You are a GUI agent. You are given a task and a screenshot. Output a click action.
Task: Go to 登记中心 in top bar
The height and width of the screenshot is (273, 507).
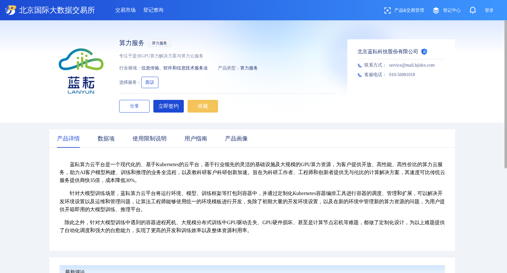[x=452, y=10]
